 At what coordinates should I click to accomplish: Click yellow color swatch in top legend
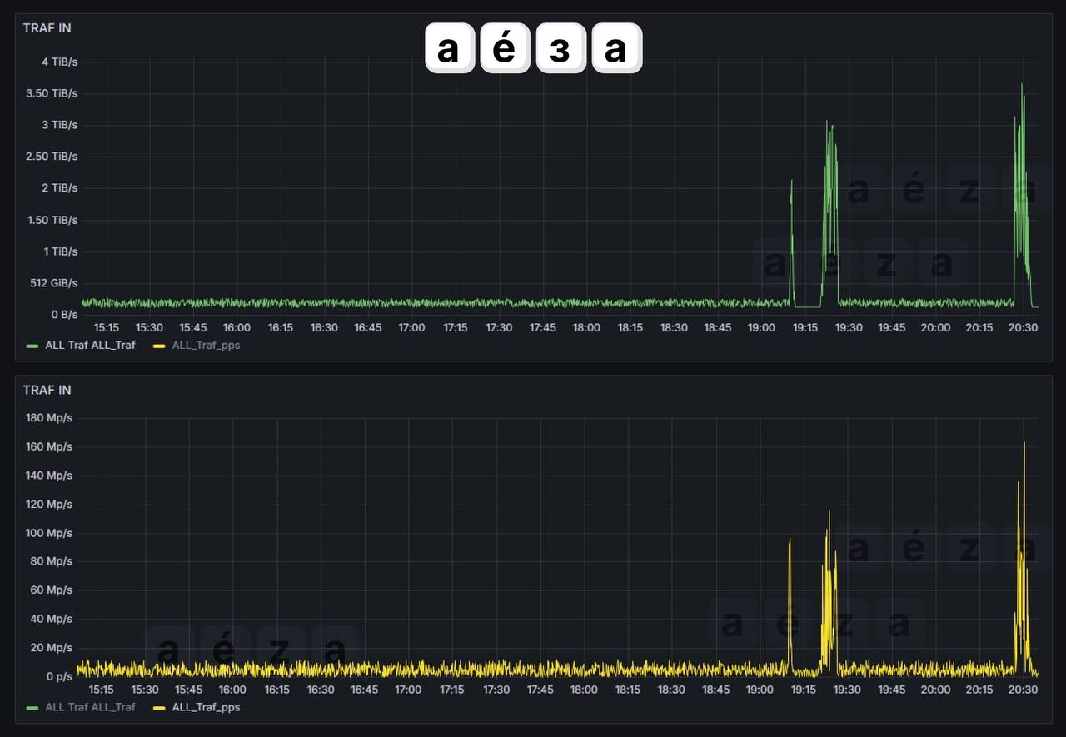(159, 346)
